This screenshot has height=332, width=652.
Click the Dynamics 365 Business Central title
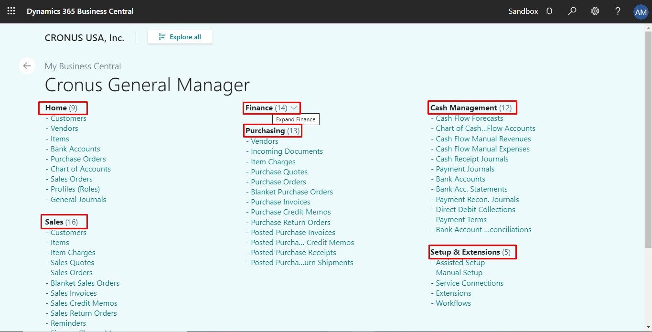pos(80,11)
